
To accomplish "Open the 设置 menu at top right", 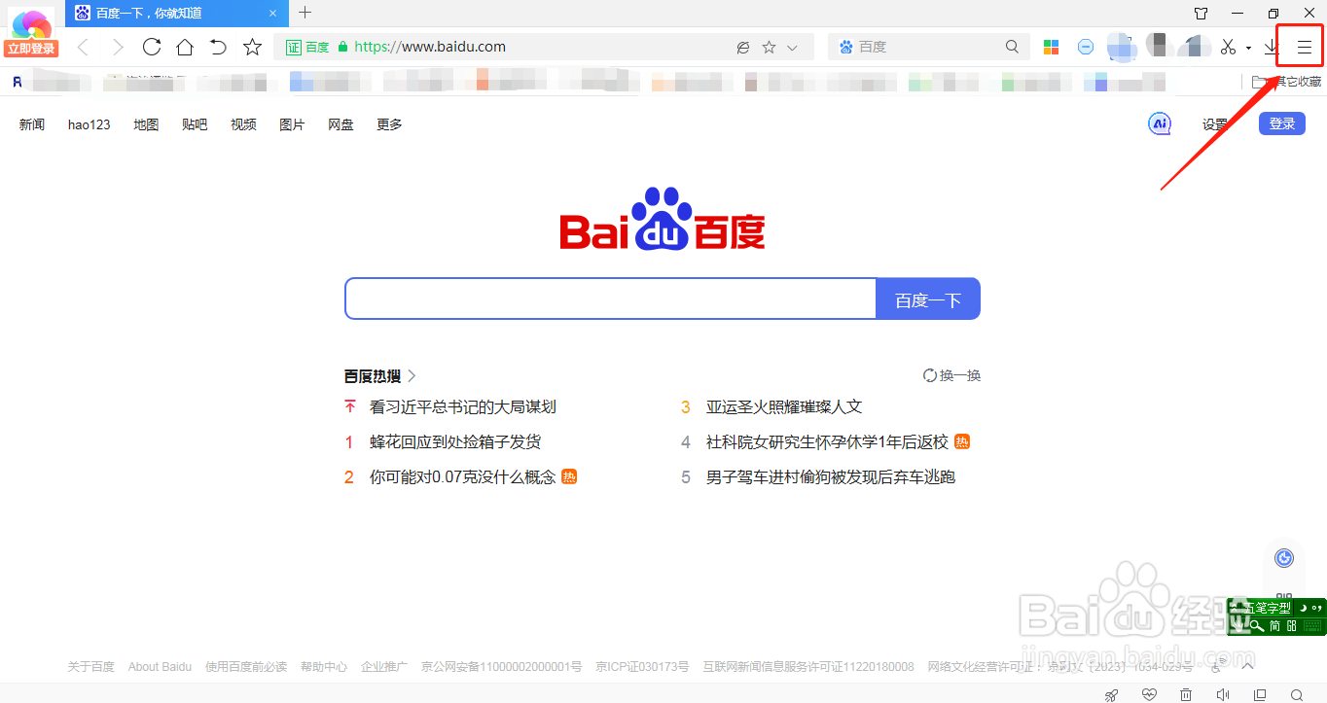I will [x=1215, y=124].
